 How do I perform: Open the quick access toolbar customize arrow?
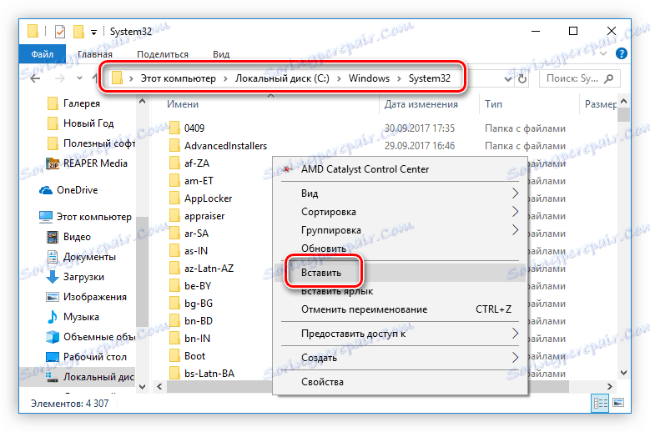94,33
